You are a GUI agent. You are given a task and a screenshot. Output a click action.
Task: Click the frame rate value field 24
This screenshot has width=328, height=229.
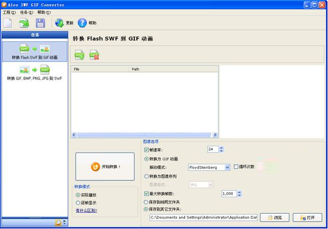[x=213, y=149]
